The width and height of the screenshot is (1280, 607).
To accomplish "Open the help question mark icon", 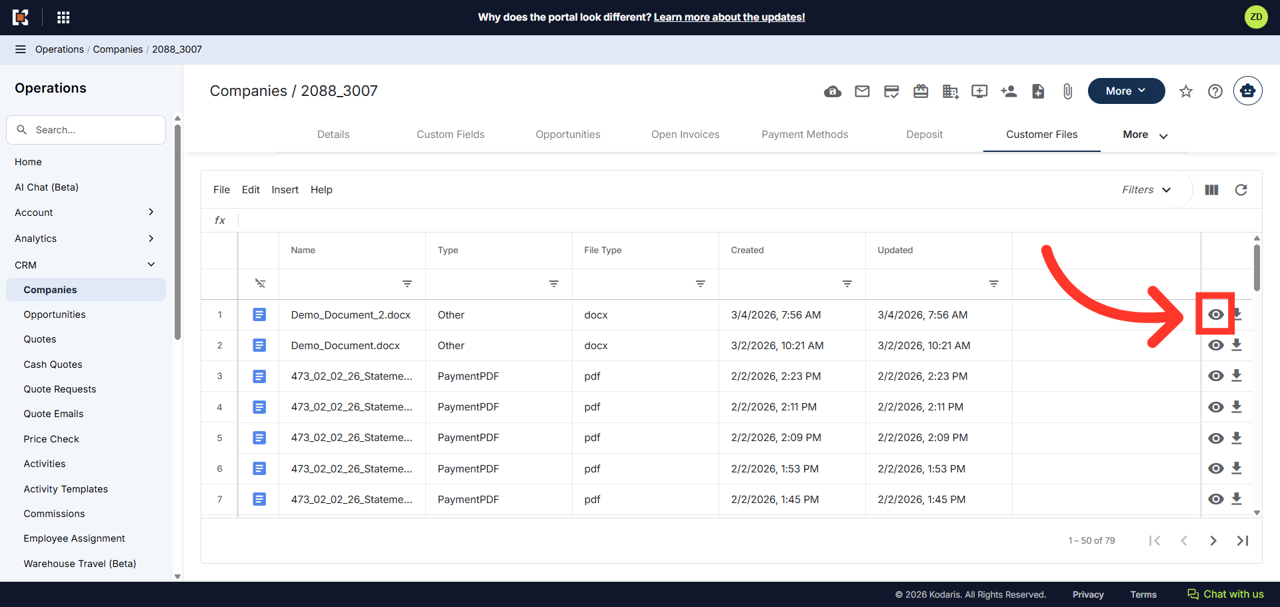I will pyautogui.click(x=1215, y=91).
